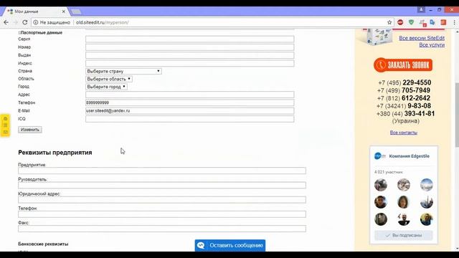
Task: Open second row right member avatar
Action: [x=426, y=202]
